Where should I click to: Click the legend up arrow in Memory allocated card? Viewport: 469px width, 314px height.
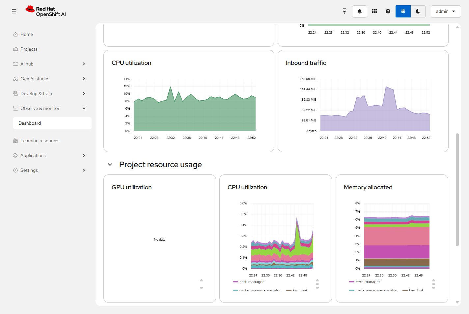pyautogui.click(x=434, y=280)
